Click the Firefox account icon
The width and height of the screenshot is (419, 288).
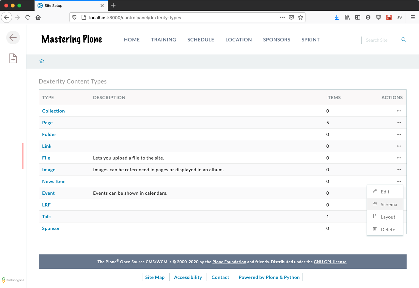click(x=368, y=17)
